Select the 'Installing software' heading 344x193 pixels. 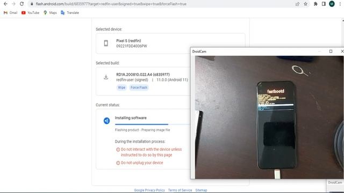(131, 118)
